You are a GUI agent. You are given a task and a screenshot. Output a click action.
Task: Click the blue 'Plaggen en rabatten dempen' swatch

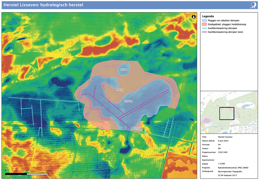204,21
